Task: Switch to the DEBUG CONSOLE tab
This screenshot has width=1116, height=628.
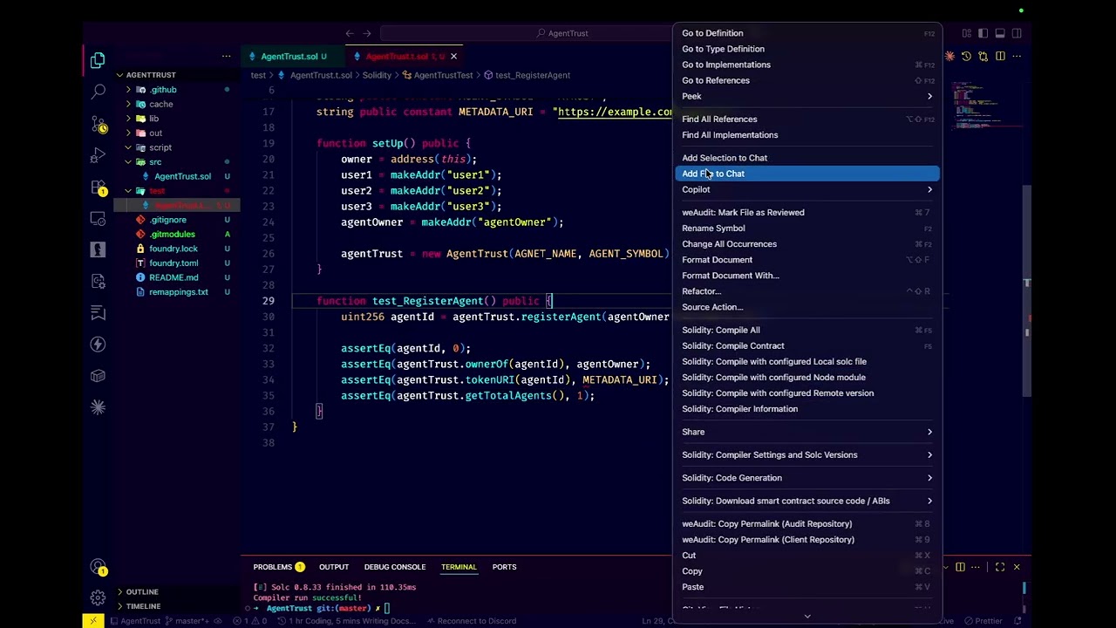Action: tap(395, 567)
